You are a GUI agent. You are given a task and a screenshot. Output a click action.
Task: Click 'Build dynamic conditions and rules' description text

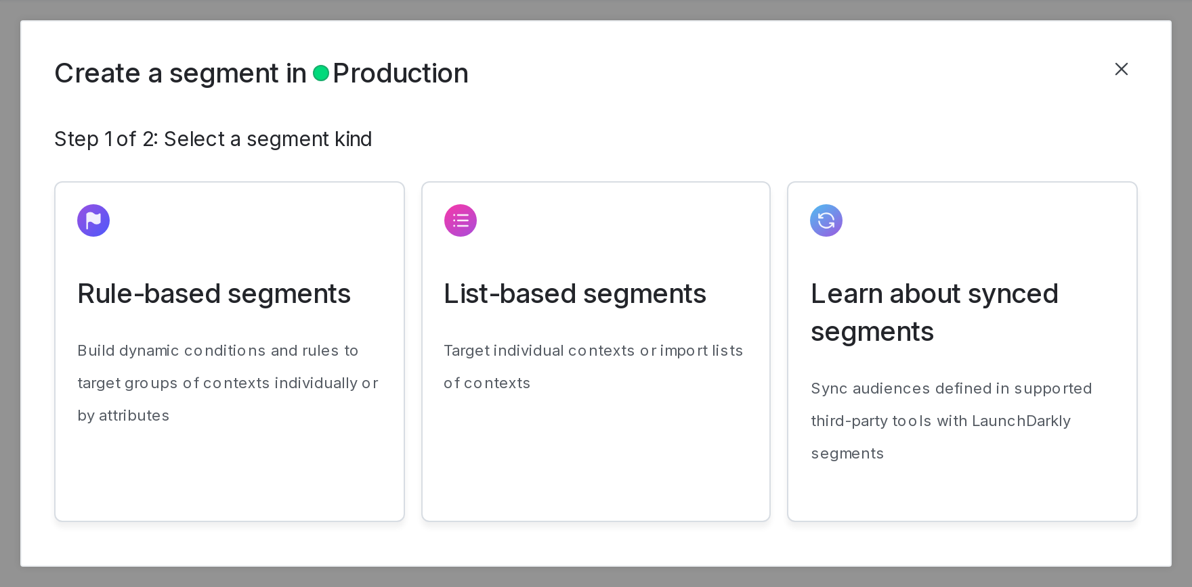[x=228, y=383]
